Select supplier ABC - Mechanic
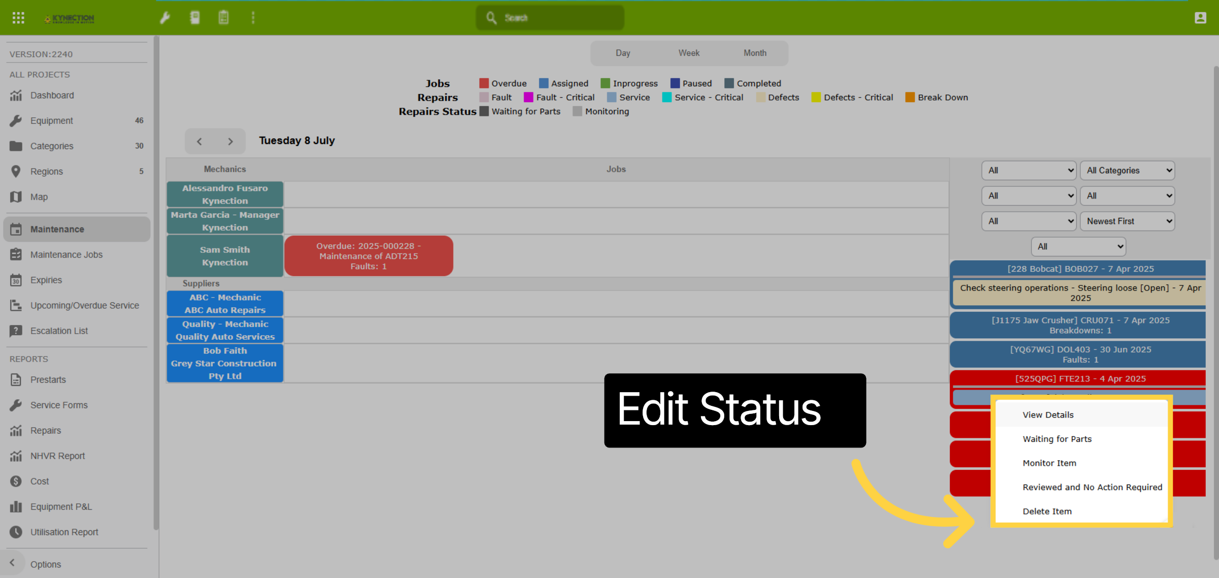Image resolution: width=1219 pixels, height=578 pixels. coord(225,304)
